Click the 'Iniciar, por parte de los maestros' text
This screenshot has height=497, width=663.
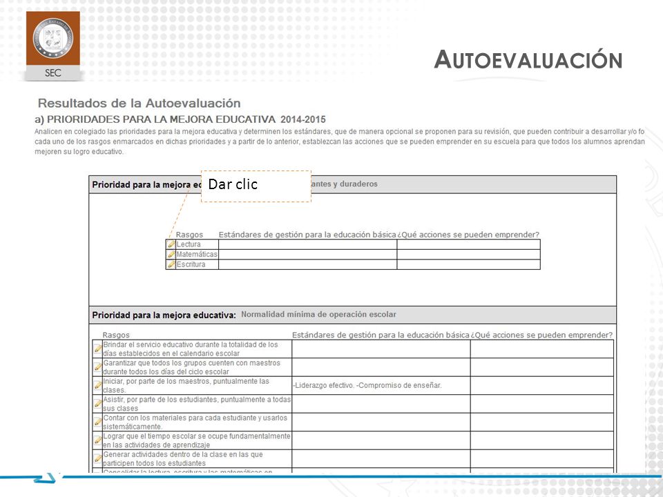186,385
